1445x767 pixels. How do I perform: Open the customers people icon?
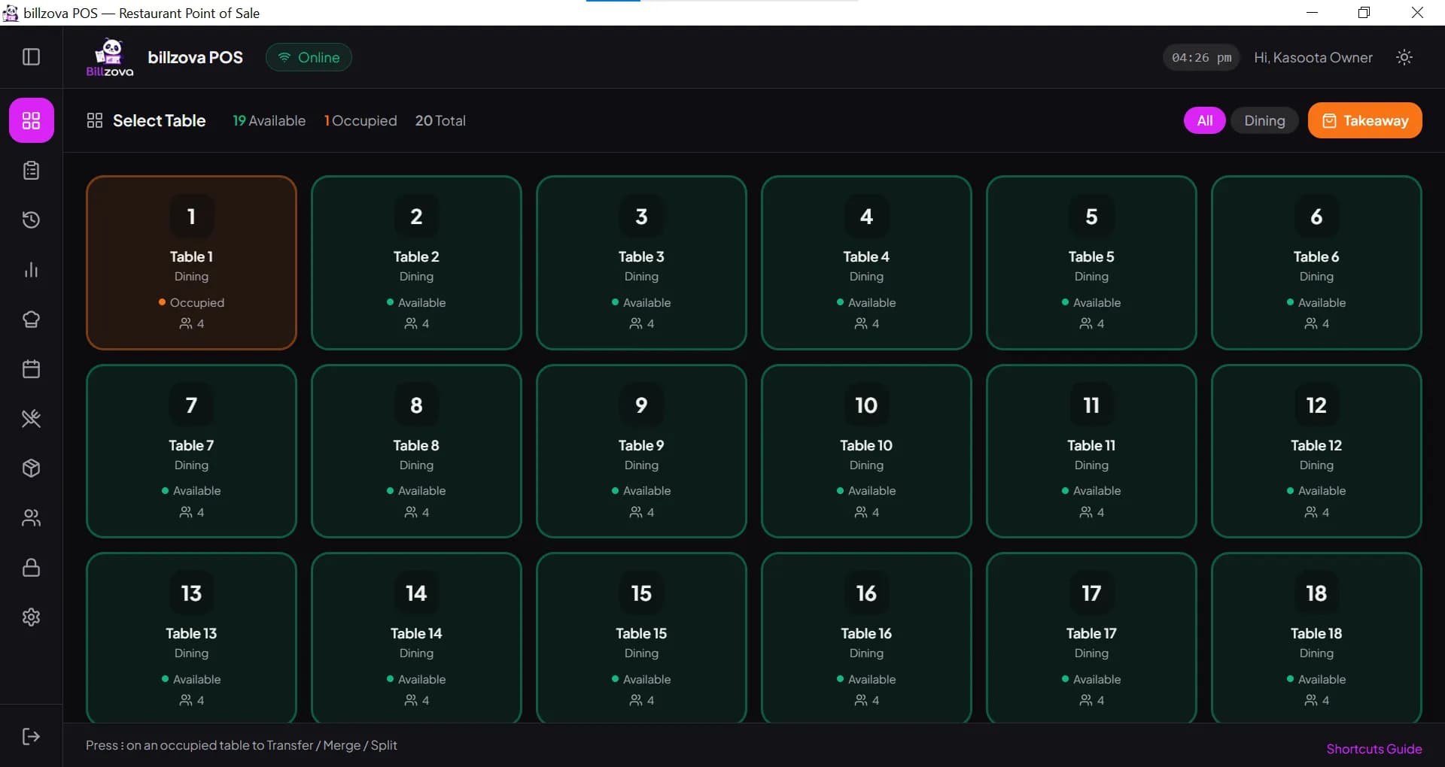click(31, 517)
